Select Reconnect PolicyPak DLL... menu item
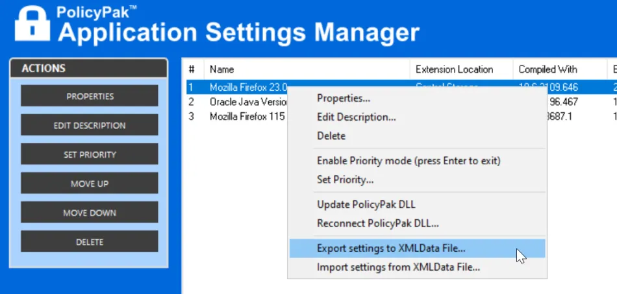Screen dimensions: 617x294 coord(377,224)
